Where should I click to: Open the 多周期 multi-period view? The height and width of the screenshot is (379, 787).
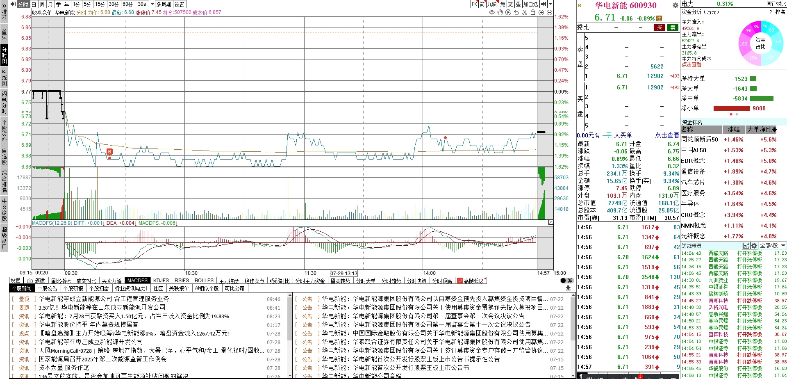point(164,4)
